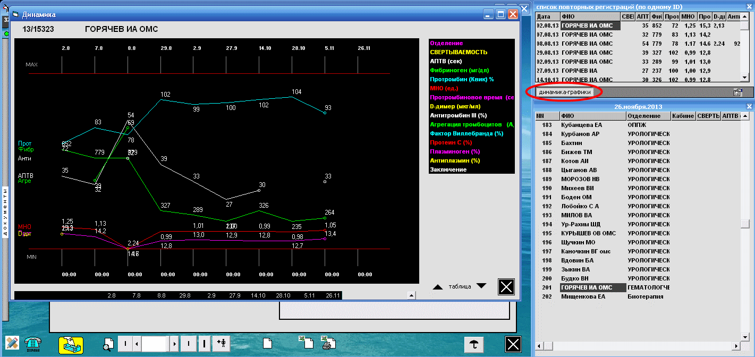Click the blank document icon
The width and height of the screenshot is (755, 357).
pos(268,344)
